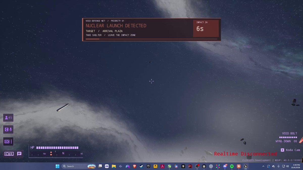Open the game controller taskbar app
Viewport: 303px width, 170px height.
pos(128,166)
